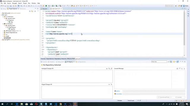The width and height of the screenshot is (190, 106).
Task: Click the green Skip All Breakpoints circle icon
Action: point(46,6)
